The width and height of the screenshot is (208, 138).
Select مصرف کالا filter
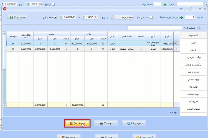click(x=193, y=102)
